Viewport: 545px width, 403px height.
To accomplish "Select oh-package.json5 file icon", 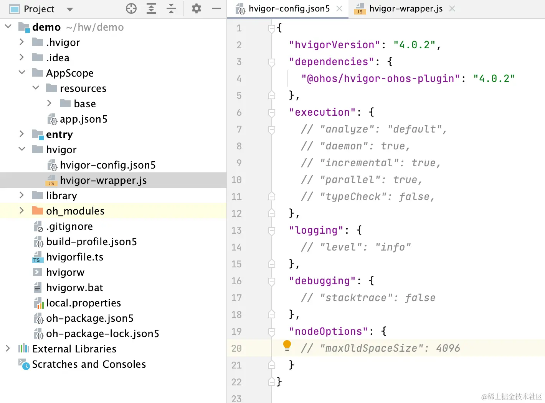I will click(x=38, y=318).
